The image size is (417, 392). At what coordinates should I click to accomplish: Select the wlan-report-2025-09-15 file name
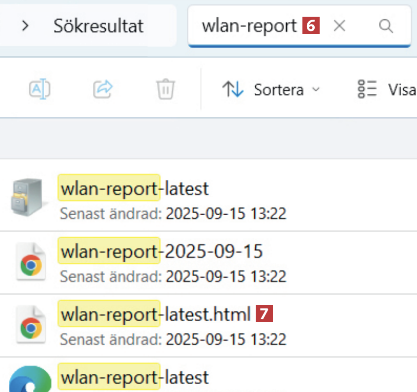[161, 251]
